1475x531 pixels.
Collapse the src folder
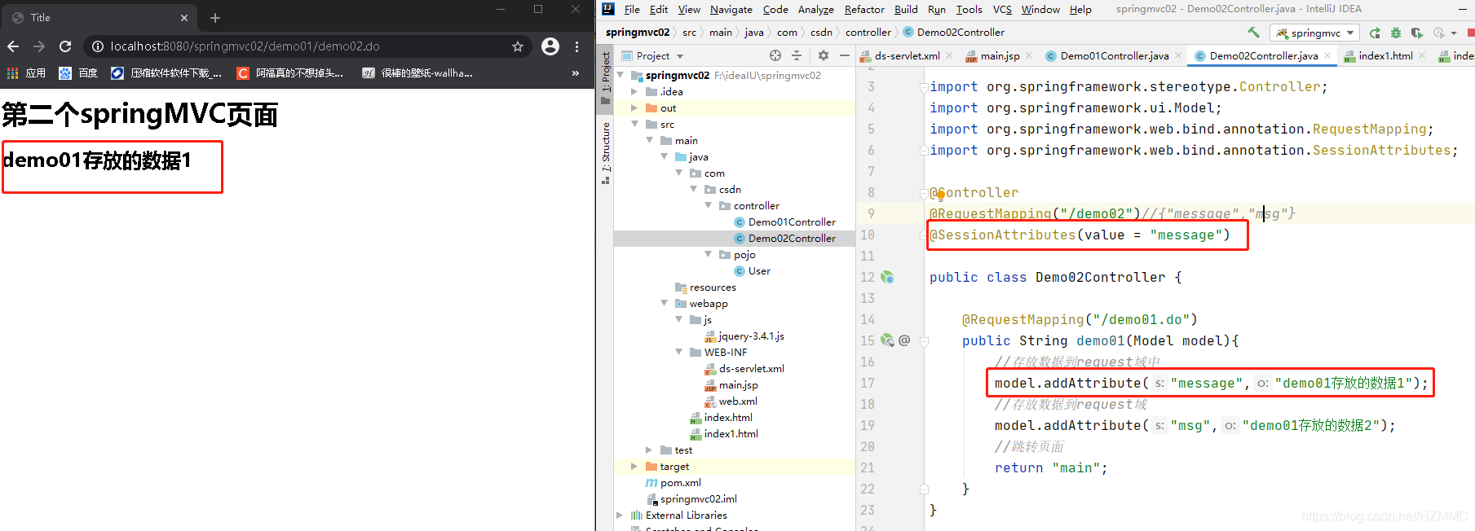point(634,124)
